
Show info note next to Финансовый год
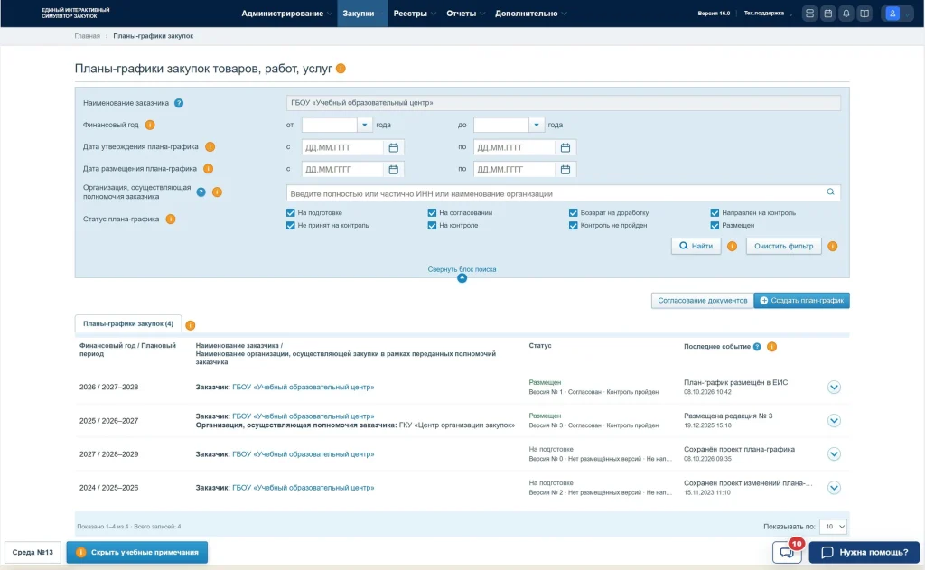click(150, 125)
